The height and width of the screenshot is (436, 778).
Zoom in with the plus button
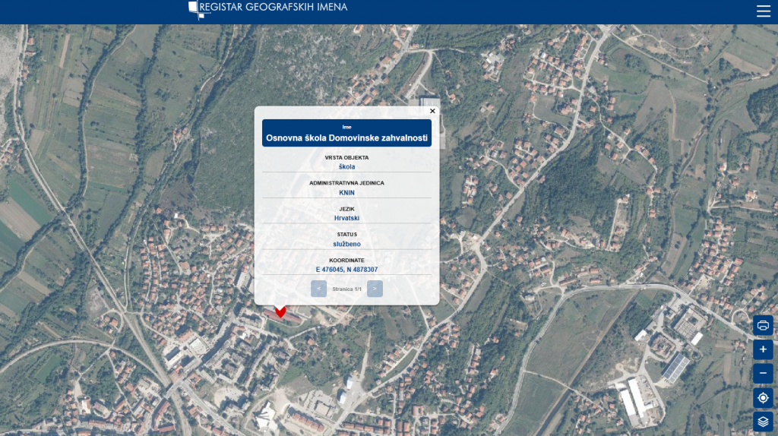(x=763, y=349)
